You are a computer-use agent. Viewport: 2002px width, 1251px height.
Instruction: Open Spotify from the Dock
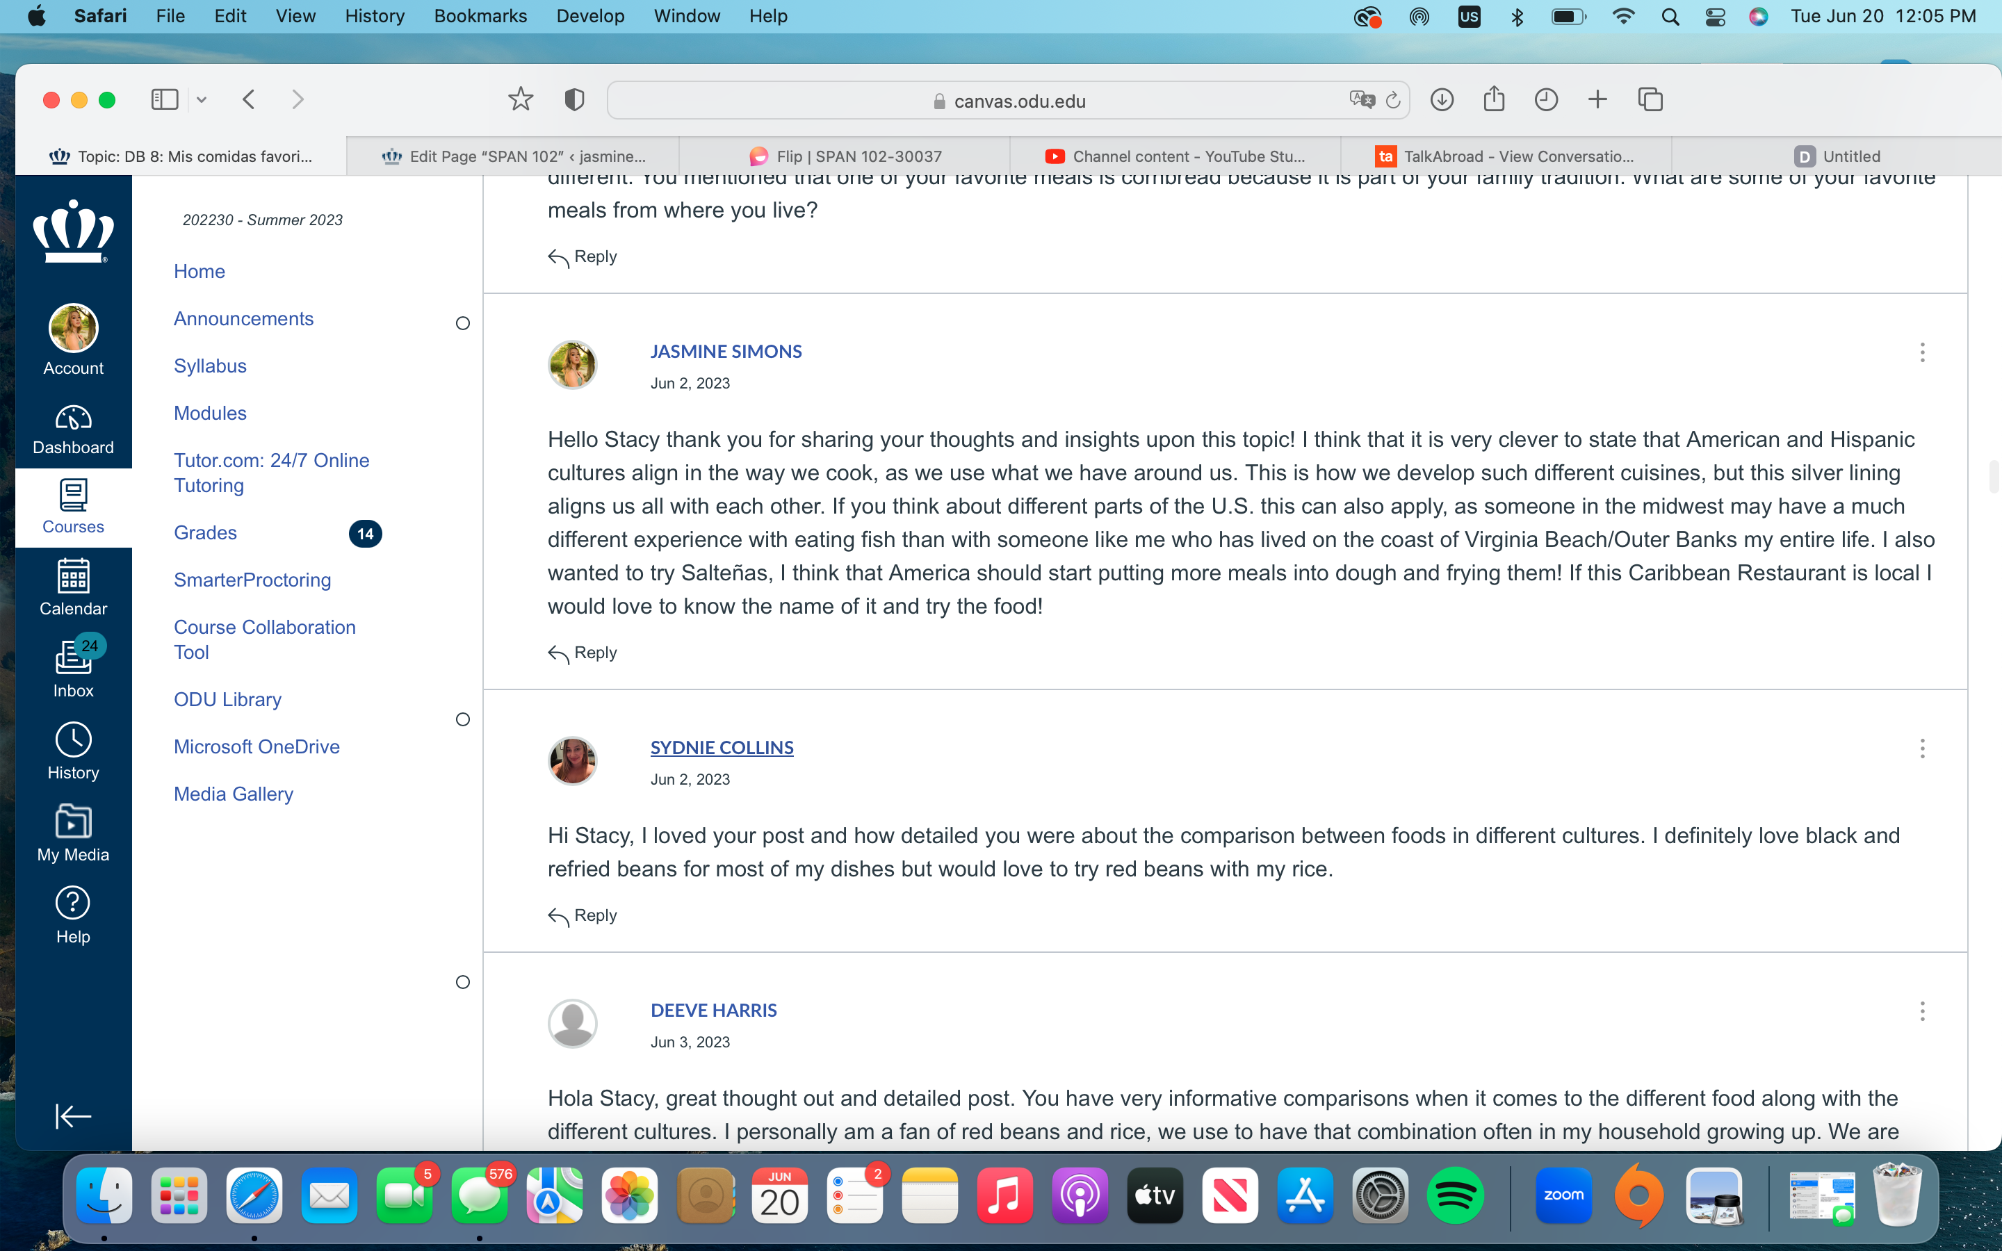[x=1455, y=1195]
